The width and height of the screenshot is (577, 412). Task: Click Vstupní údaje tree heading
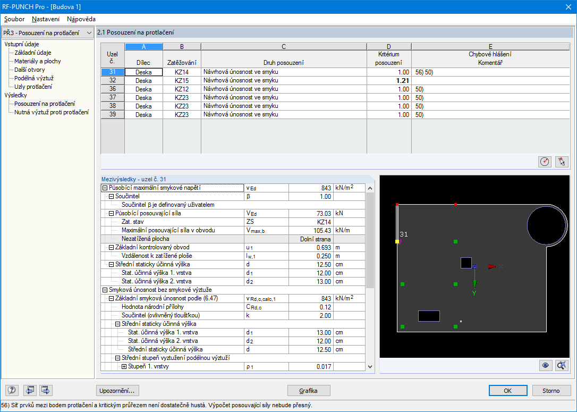[x=22, y=44]
